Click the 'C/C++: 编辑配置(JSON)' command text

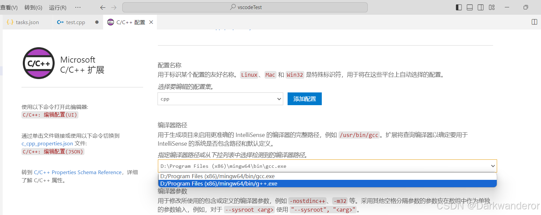click(x=53, y=152)
